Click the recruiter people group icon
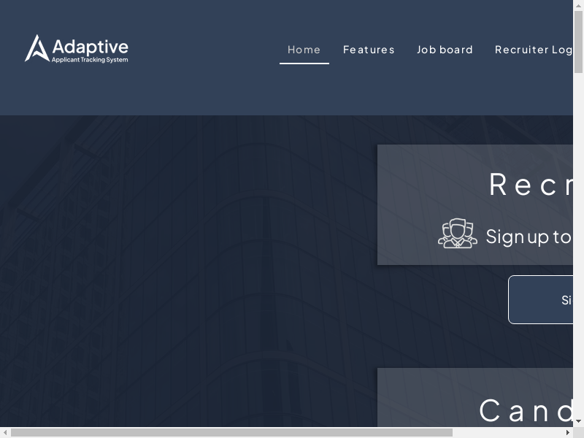 457,234
